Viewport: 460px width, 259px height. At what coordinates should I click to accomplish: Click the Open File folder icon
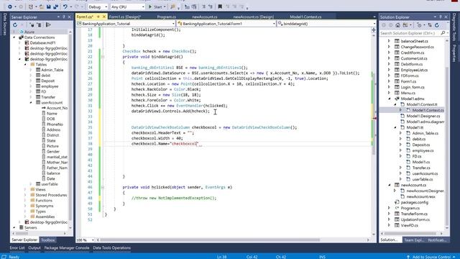42,6
